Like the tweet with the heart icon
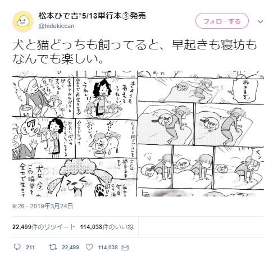The image size is (278, 265). click(x=89, y=248)
